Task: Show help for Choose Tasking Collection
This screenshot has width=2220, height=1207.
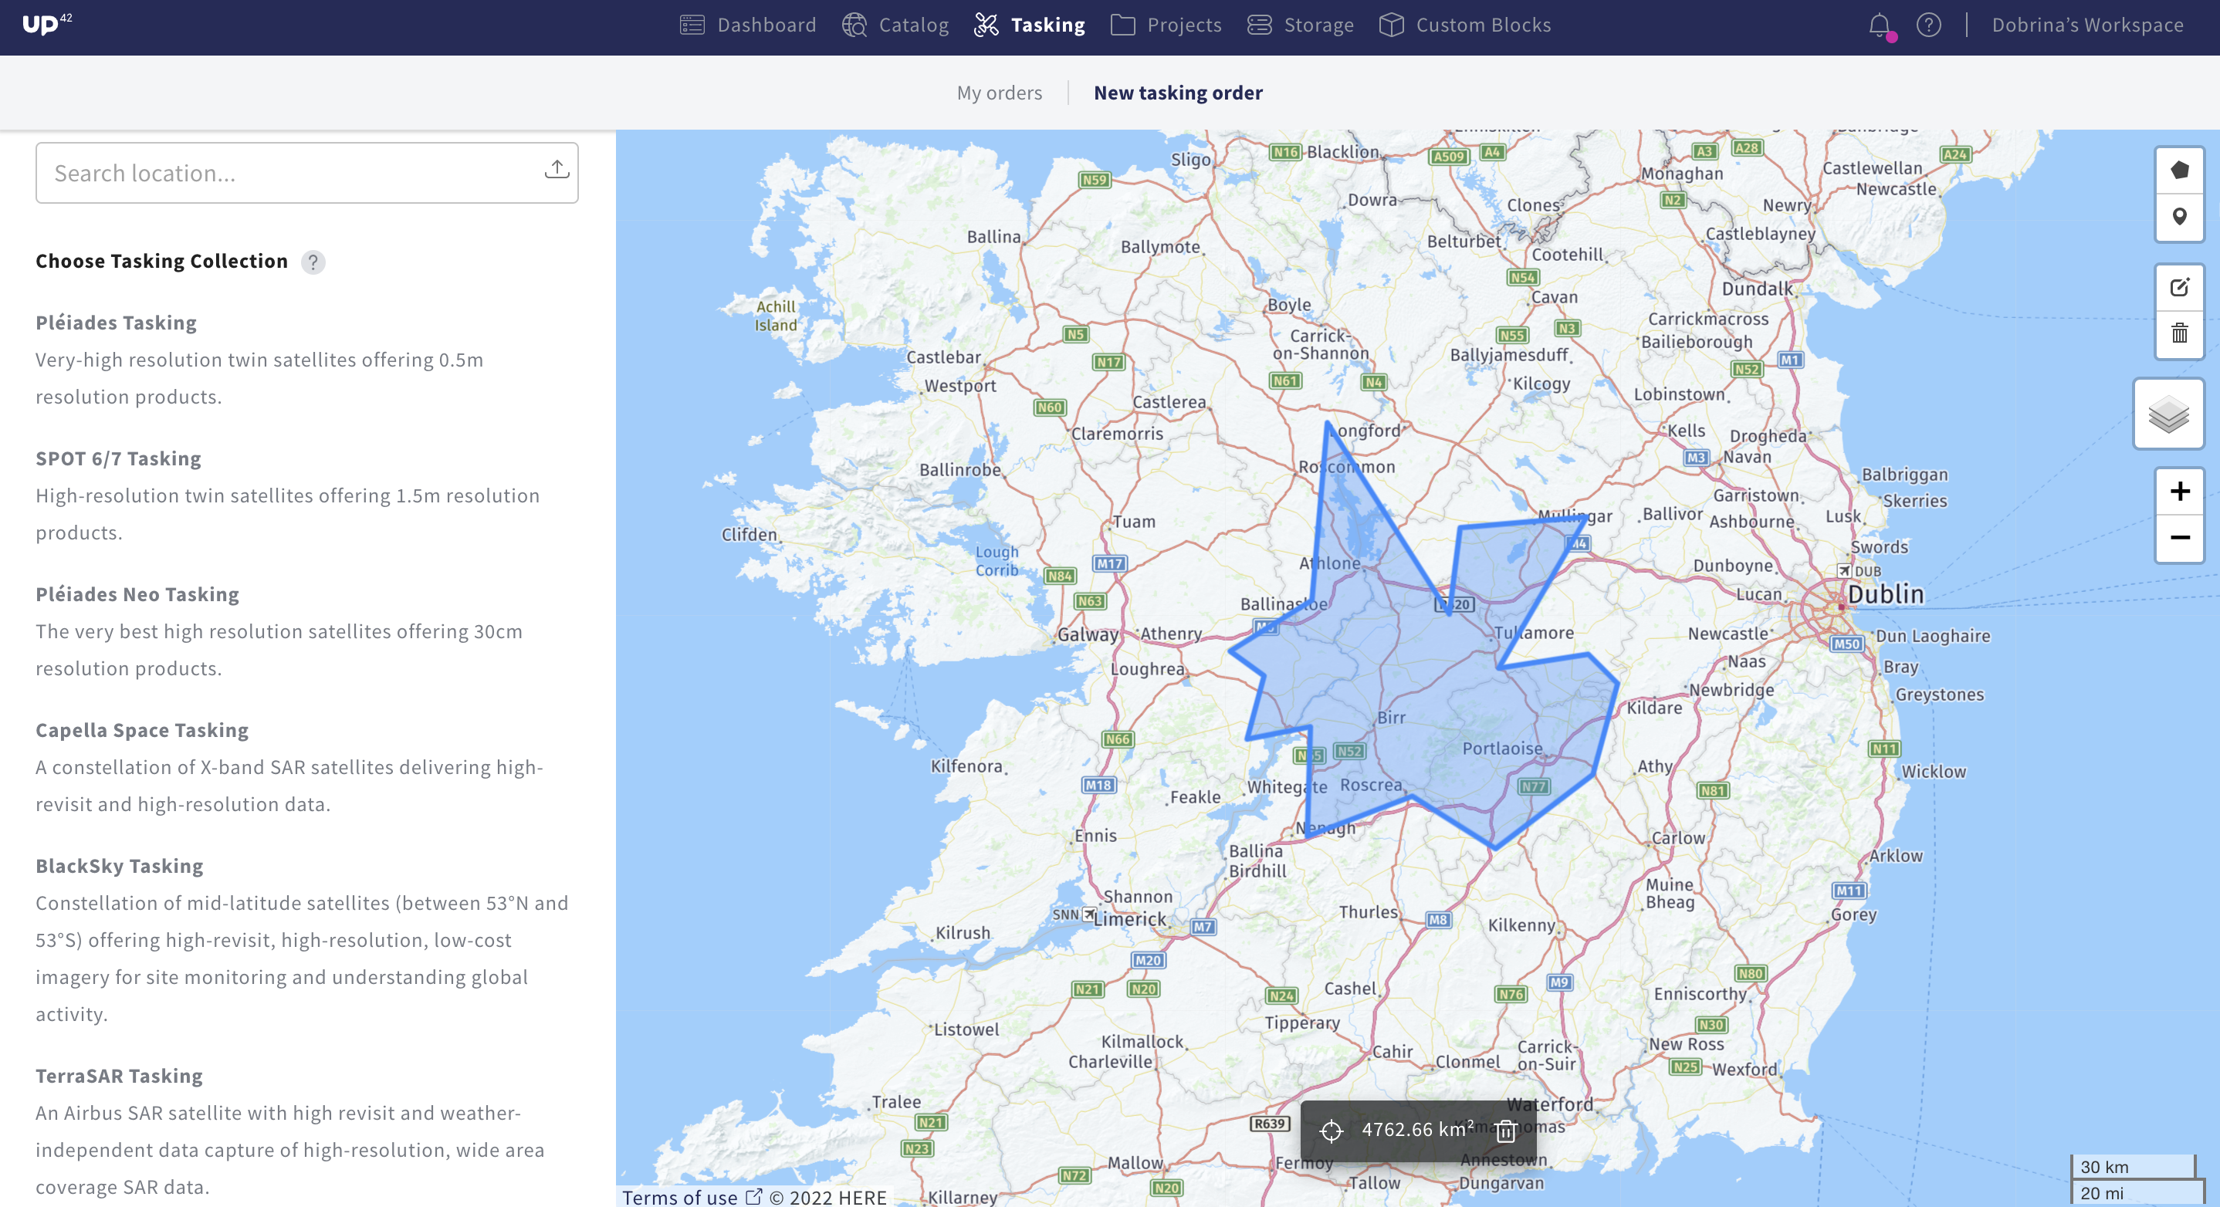Action: (313, 262)
